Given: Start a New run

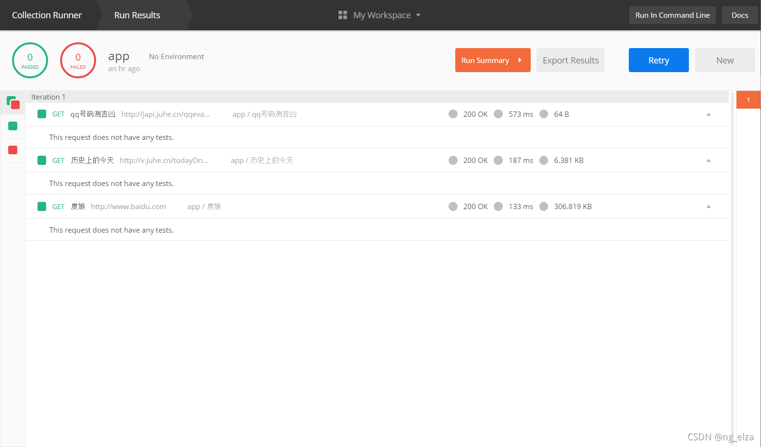Looking at the screenshot, I should (725, 60).
